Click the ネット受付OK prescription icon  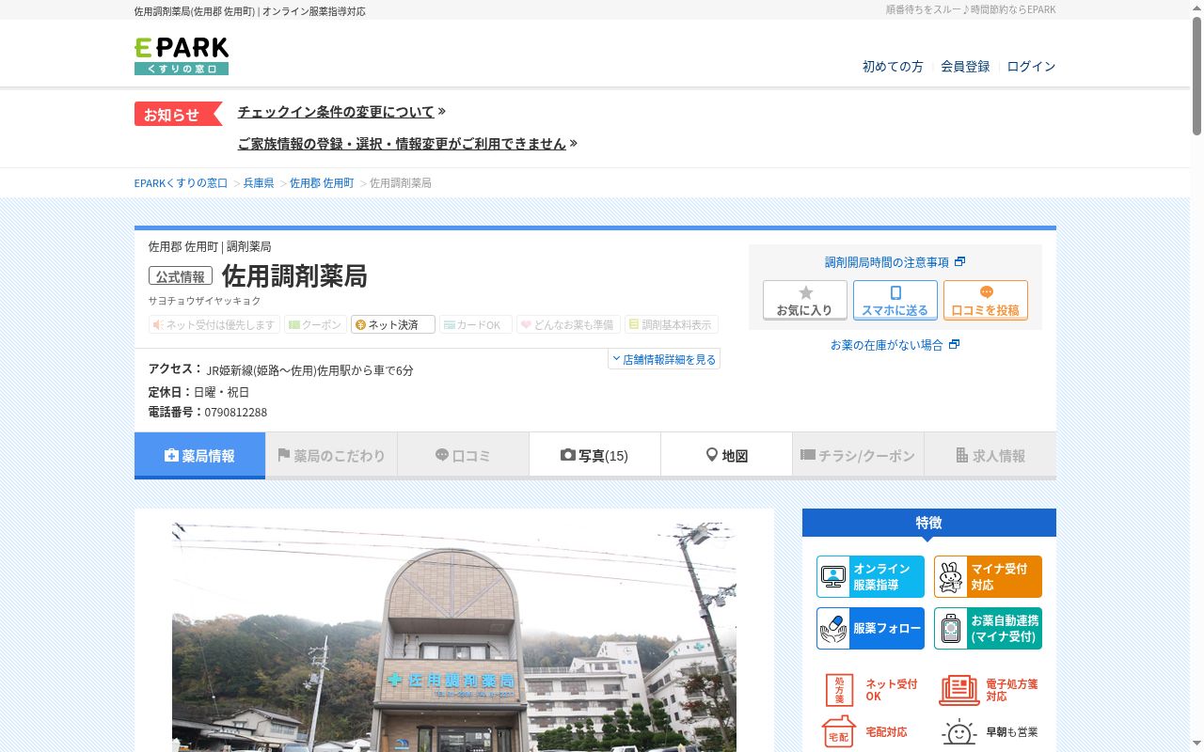[839, 690]
